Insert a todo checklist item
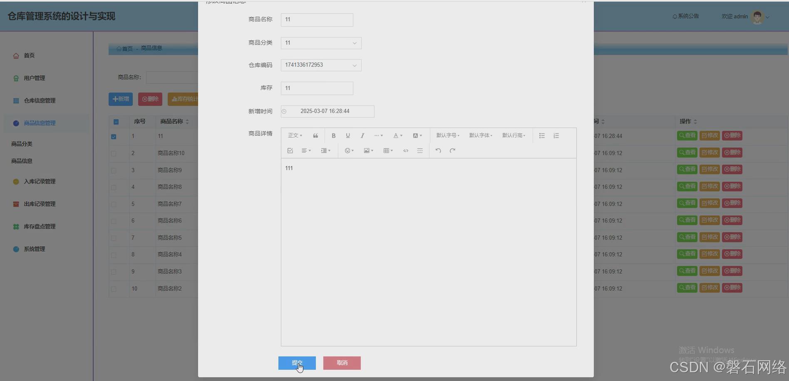 point(290,151)
